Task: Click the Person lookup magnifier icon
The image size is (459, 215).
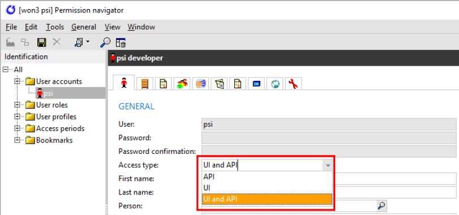Action: (381, 206)
